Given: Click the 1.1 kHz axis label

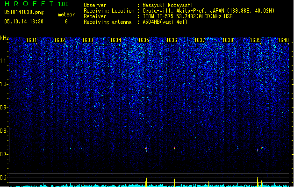Looking at the screenshot, I should 4,61.
